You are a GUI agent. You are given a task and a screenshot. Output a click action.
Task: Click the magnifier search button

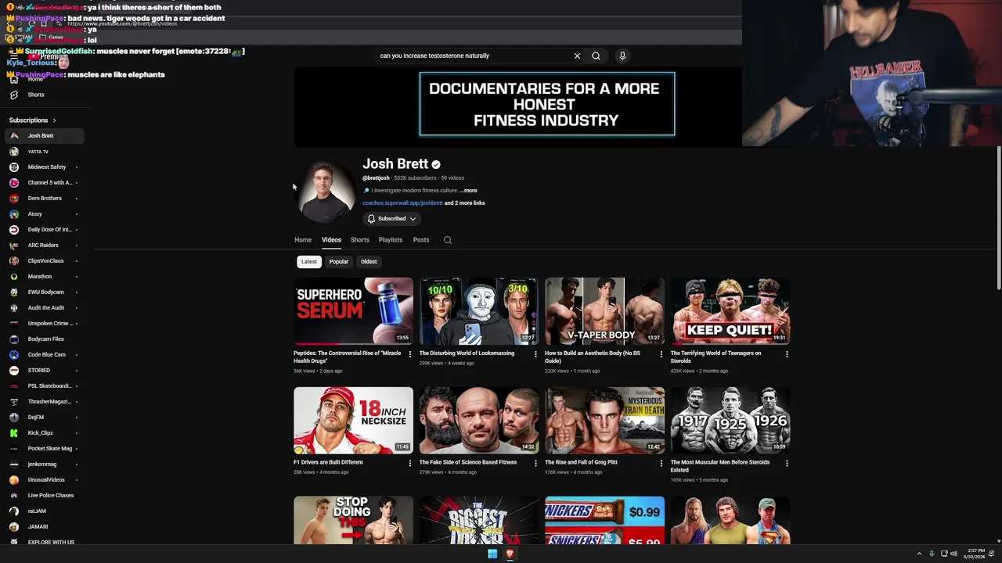point(596,56)
